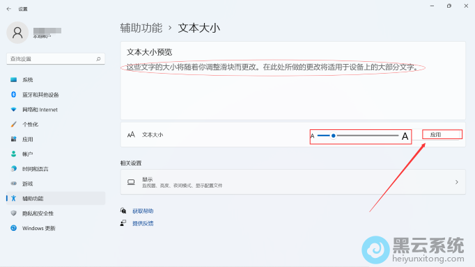Screen dimensions: 475x267
Task: Minimize the settings window
Action: point(433,6)
